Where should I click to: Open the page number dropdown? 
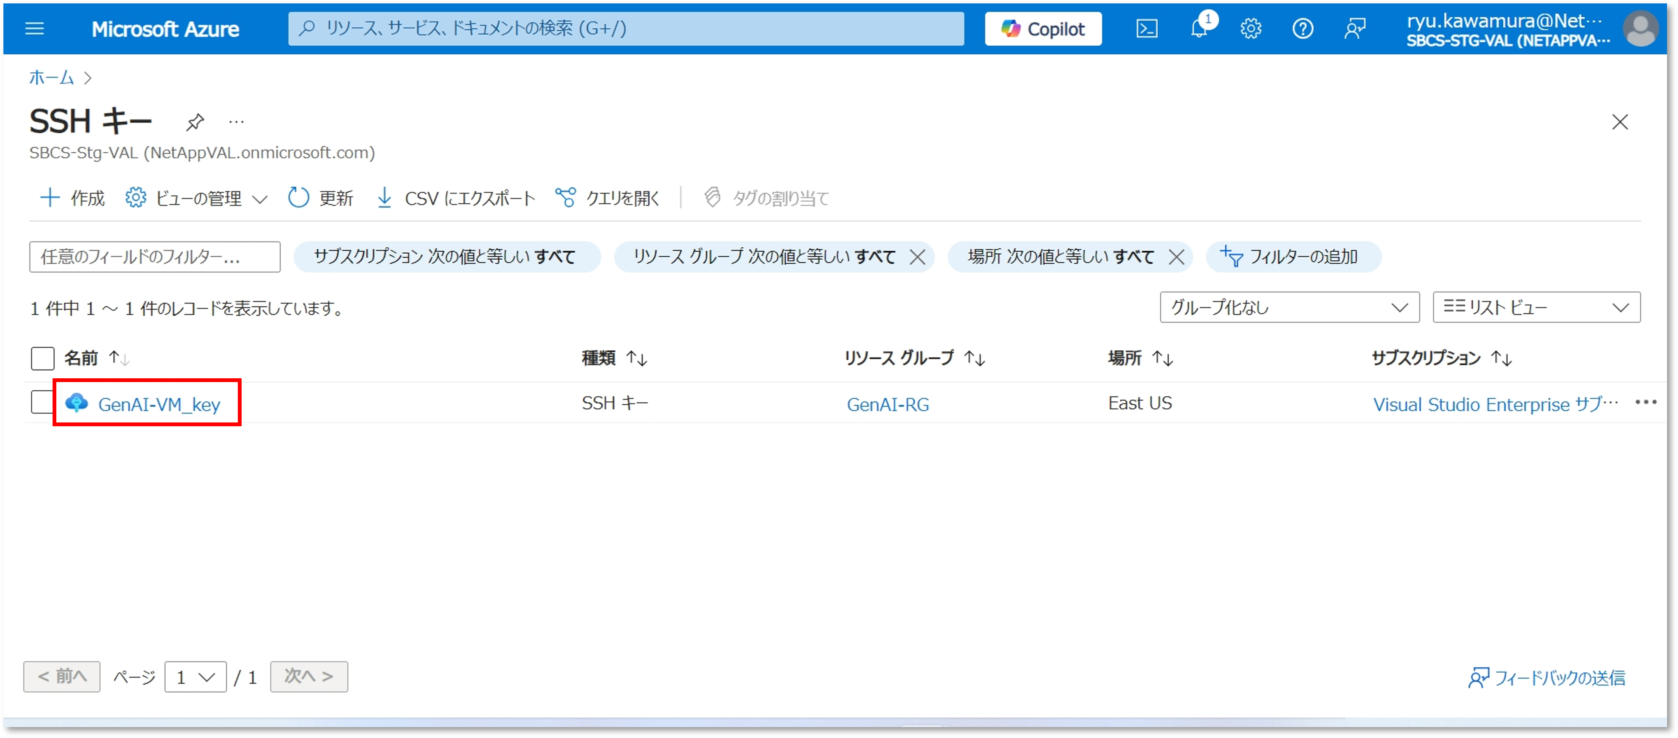pos(195,677)
